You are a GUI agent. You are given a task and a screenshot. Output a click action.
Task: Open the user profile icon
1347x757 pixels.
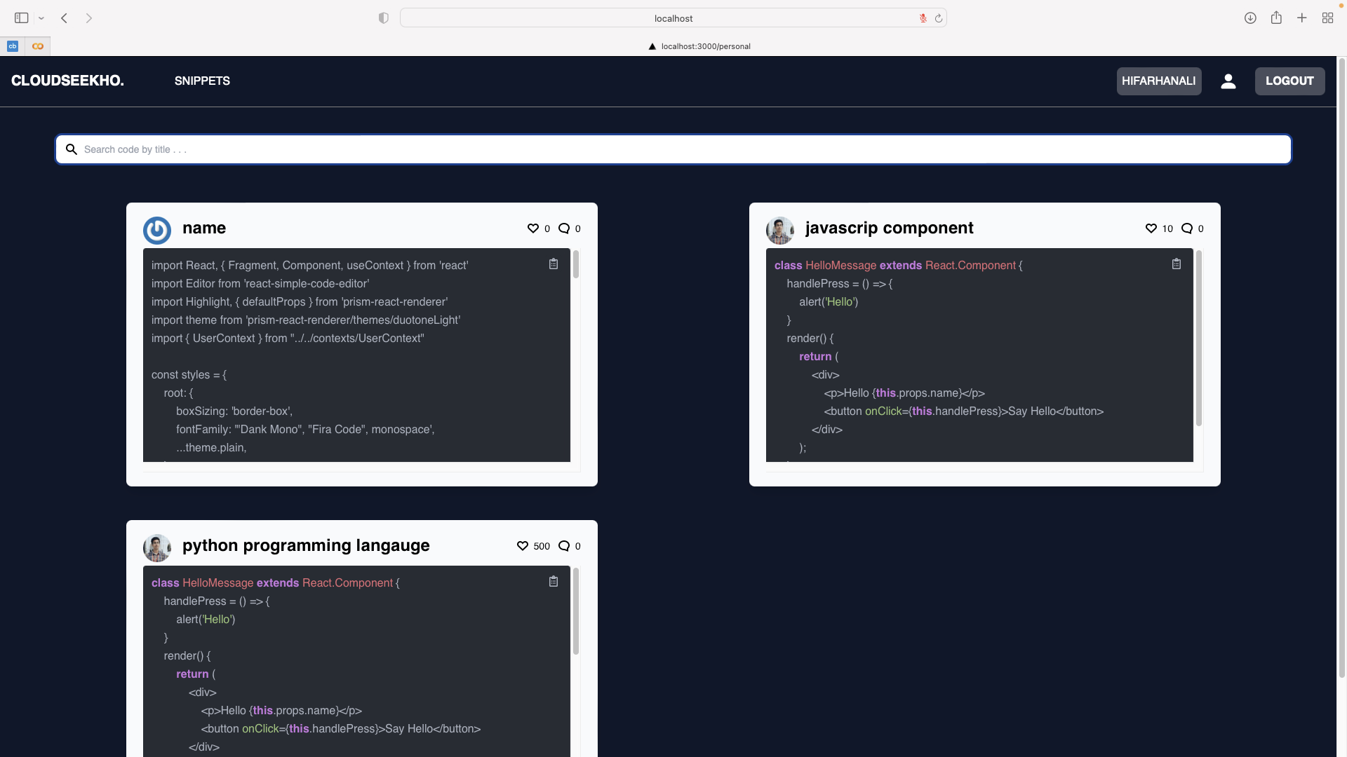pos(1228,81)
